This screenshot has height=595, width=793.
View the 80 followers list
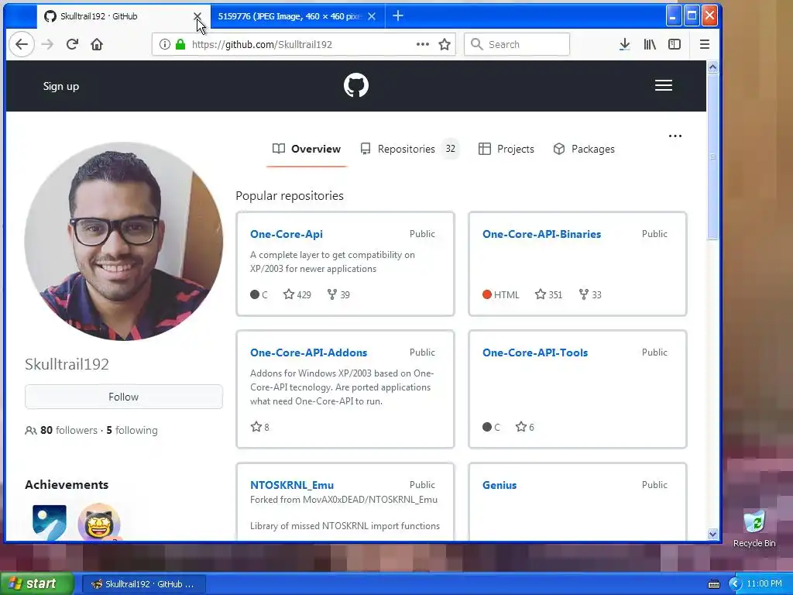pyautogui.click(x=69, y=430)
